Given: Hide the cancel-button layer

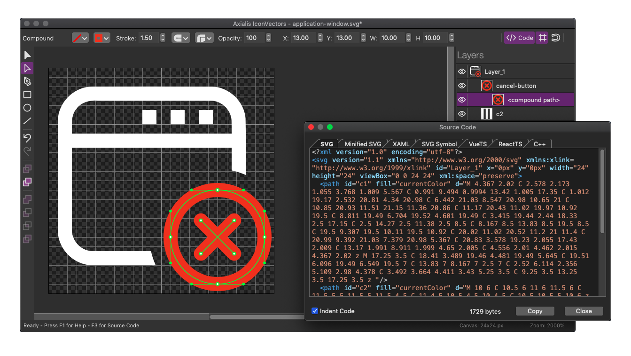Looking at the screenshot, I should tap(461, 86).
